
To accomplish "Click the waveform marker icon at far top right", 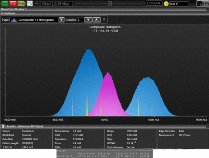I will [206, 3].
